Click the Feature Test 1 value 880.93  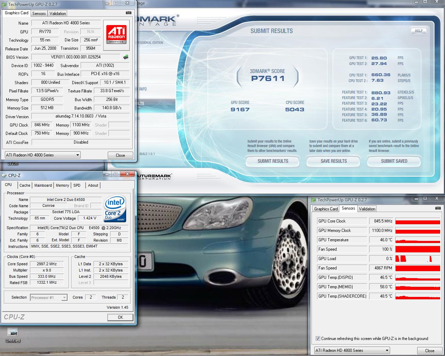(381, 92)
